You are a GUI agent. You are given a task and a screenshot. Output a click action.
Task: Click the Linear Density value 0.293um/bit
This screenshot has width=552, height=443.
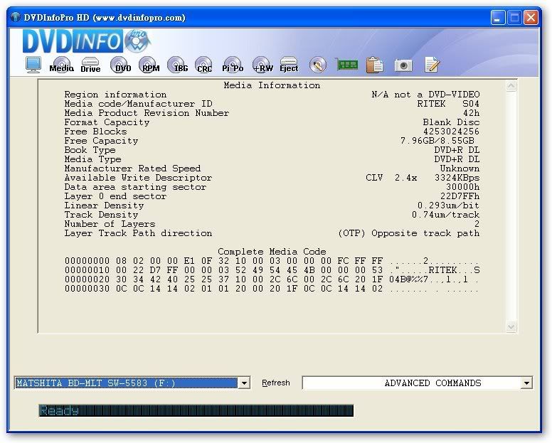point(448,206)
